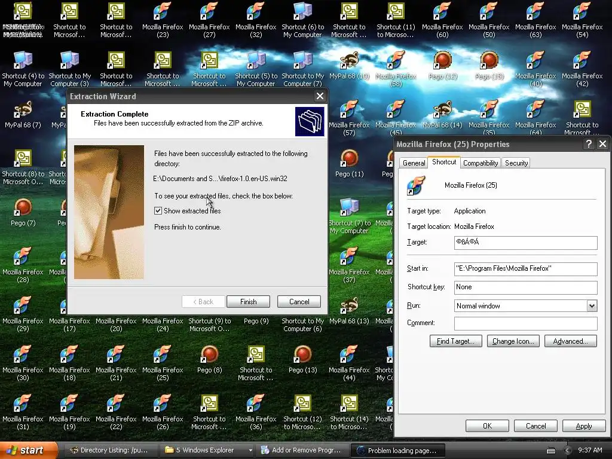This screenshot has height=459, width=612.
Task: Select the Shortcut tab
Action: (x=444, y=162)
